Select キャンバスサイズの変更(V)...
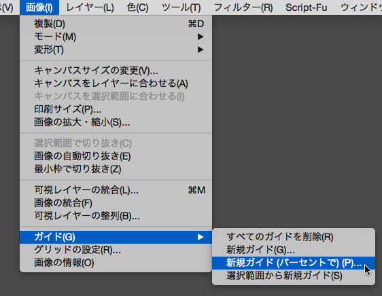This screenshot has height=296, width=382. coord(116,71)
